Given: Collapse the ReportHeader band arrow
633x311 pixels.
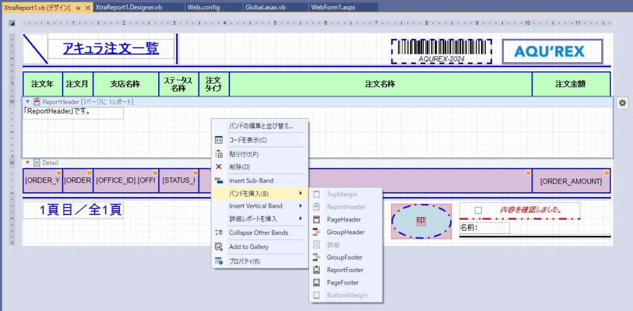Looking at the screenshot, I should (27, 101).
